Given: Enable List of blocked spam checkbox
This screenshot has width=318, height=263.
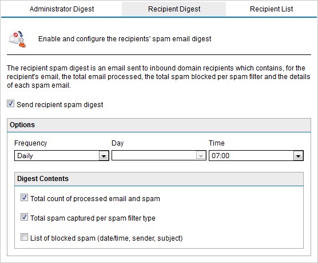Looking at the screenshot, I should coord(24,237).
